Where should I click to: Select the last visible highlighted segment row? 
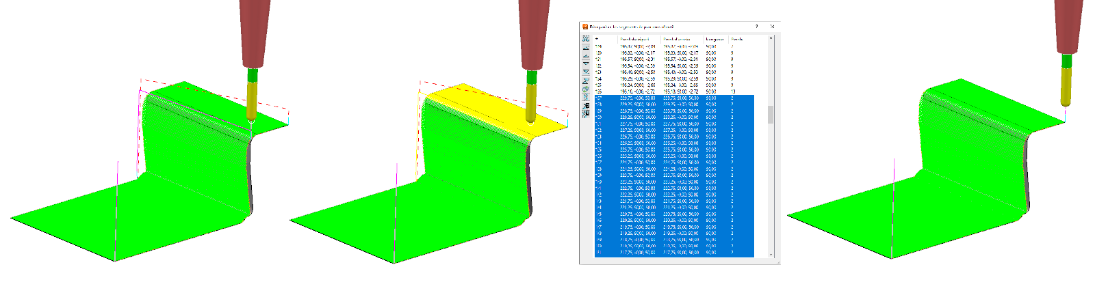coord(673,253)
